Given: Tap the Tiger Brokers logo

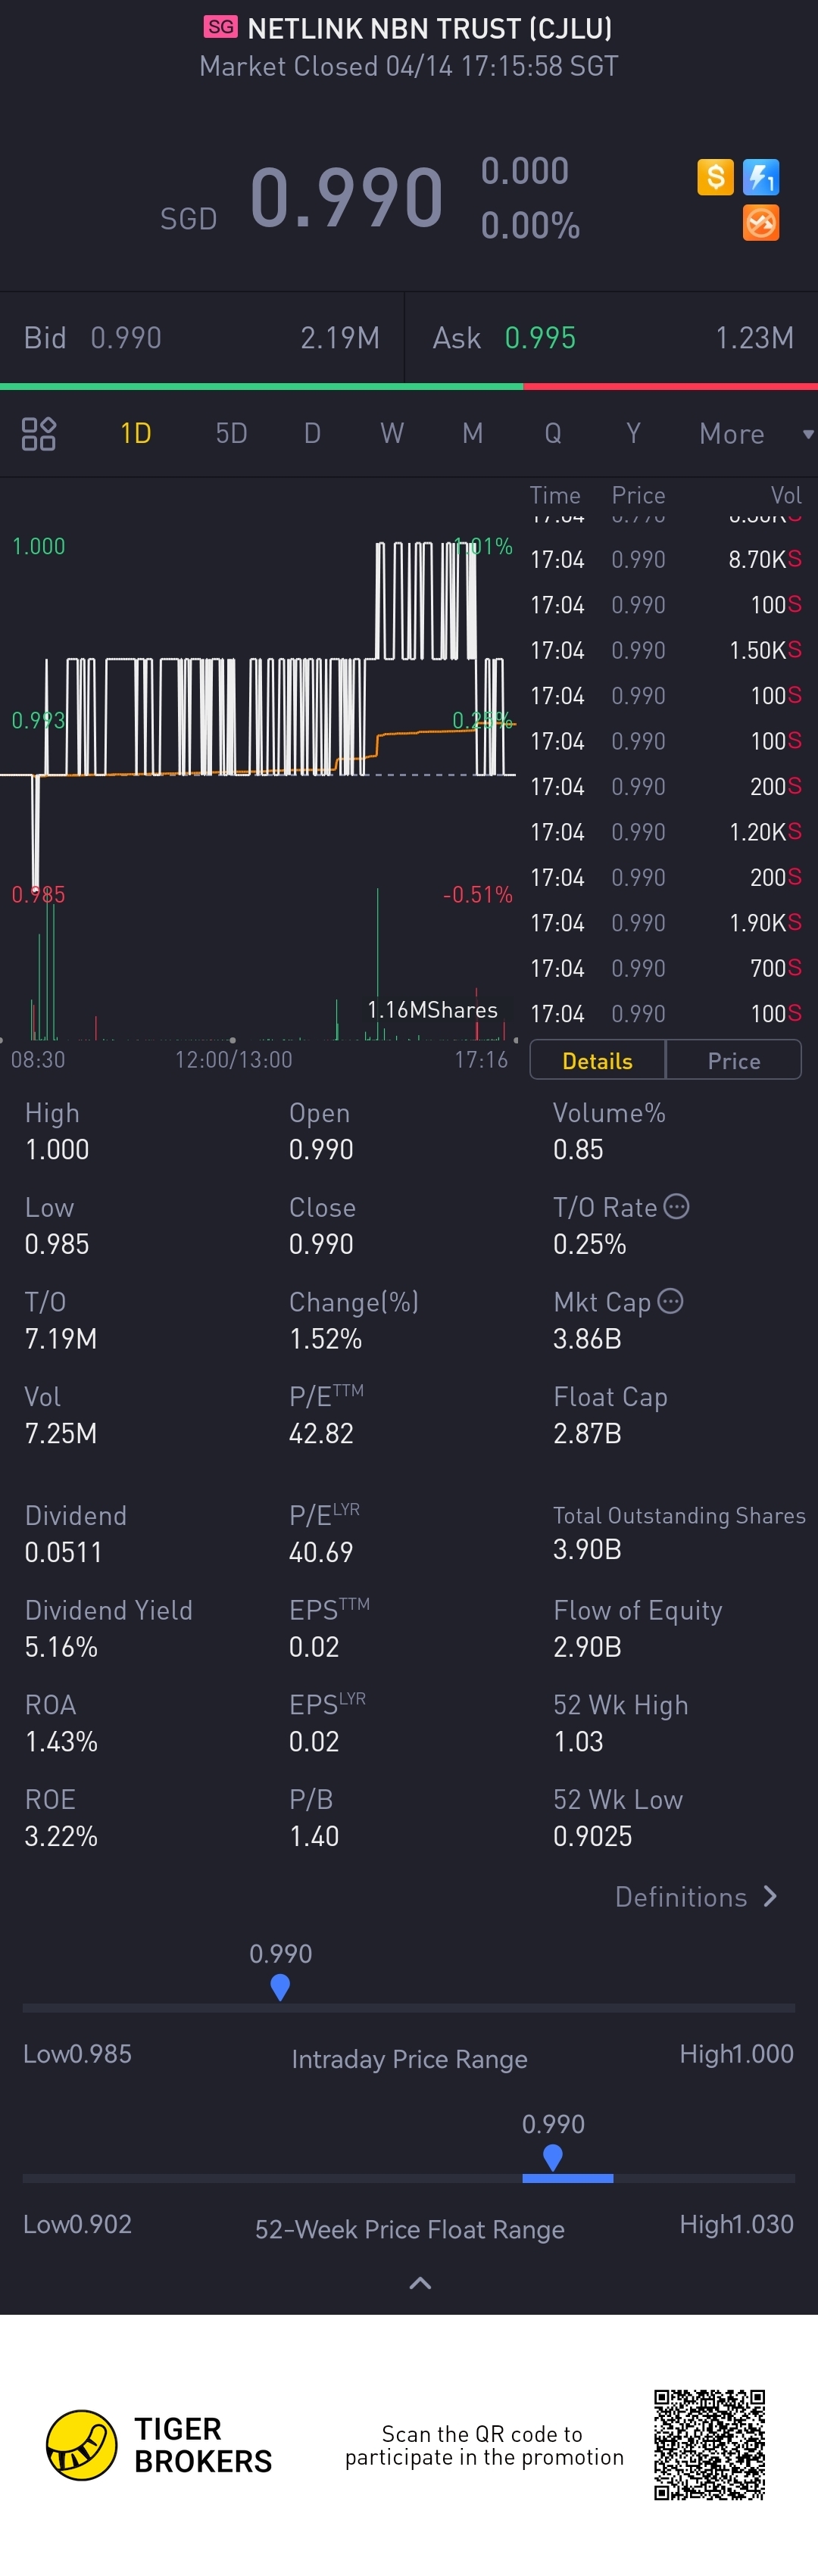Looking at the screenshot, I should 82,2445.
